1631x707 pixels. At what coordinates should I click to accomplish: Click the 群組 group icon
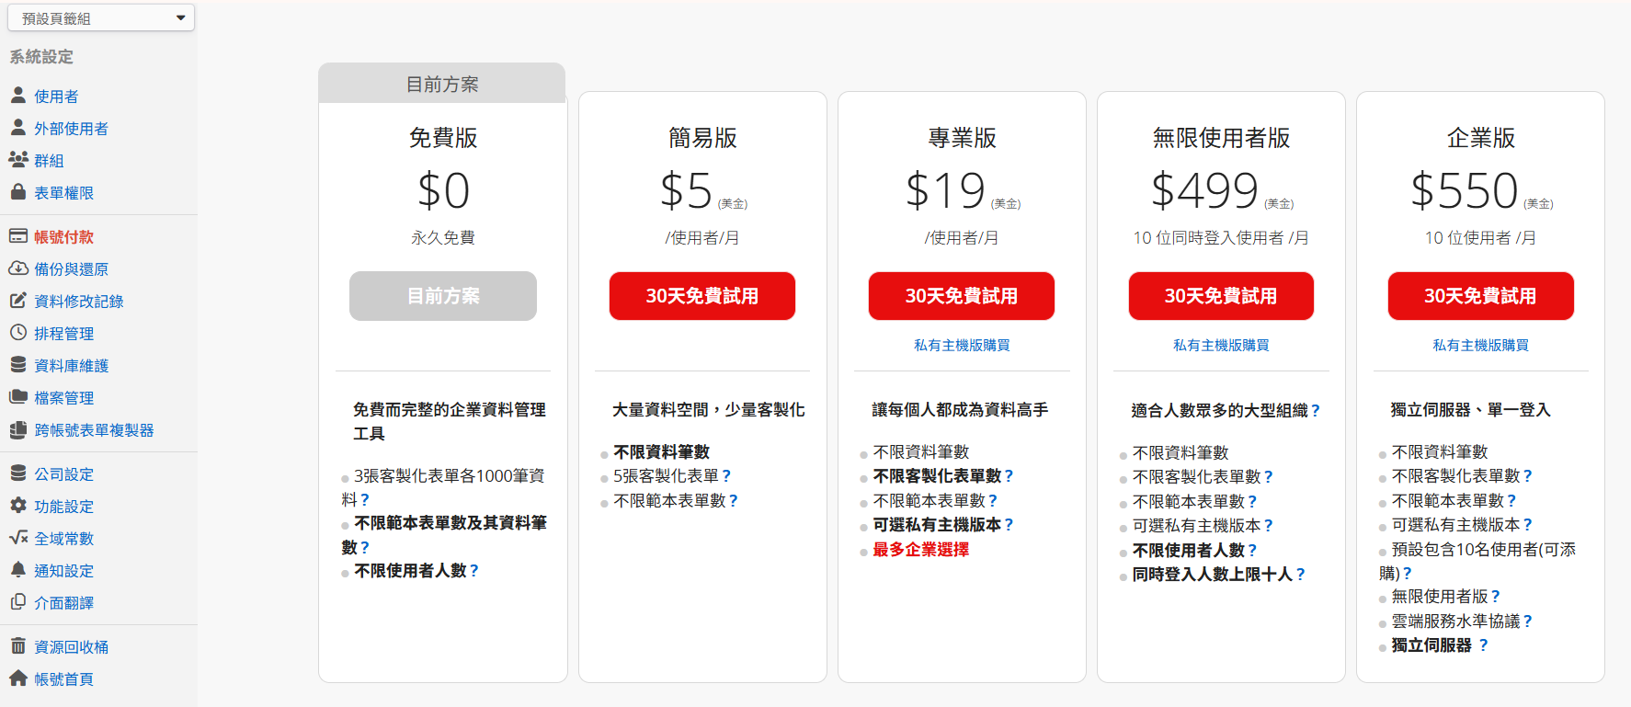[18, 160]
